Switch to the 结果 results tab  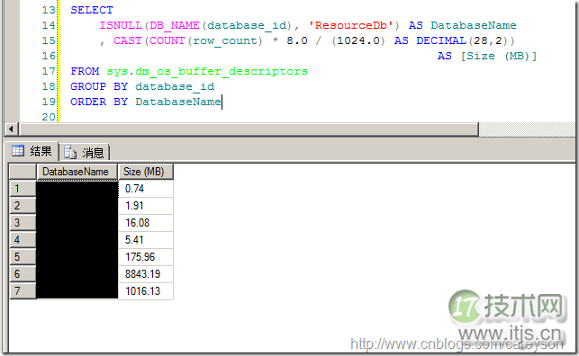point(32,151)
